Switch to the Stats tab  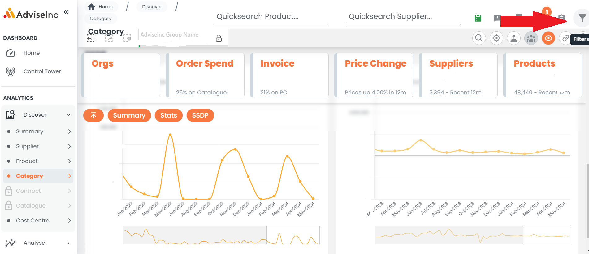[x=169, y=115]
